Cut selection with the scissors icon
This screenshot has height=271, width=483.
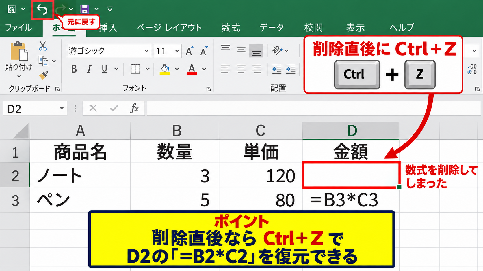pyautogui.click(x=43, y=46)
